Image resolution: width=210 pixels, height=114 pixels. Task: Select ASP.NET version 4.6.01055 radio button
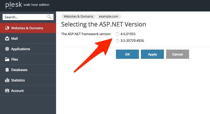(x=117, y=34)
